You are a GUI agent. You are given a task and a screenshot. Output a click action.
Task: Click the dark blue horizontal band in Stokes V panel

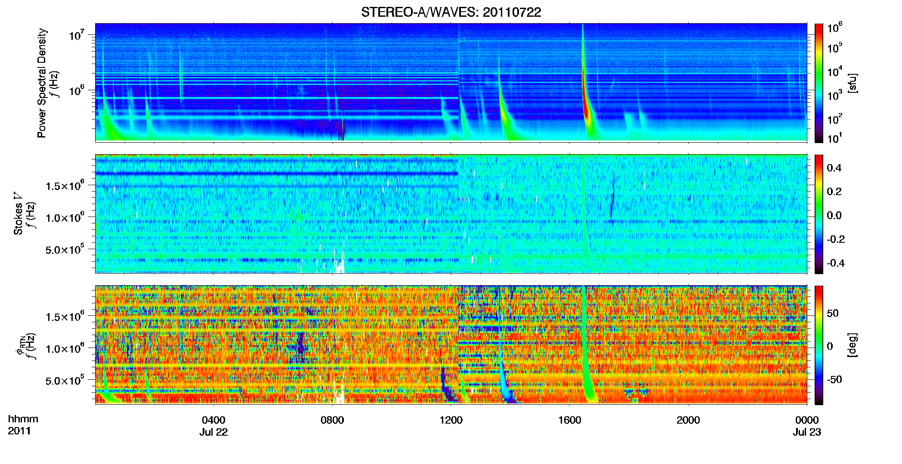[x=277, y=174]
